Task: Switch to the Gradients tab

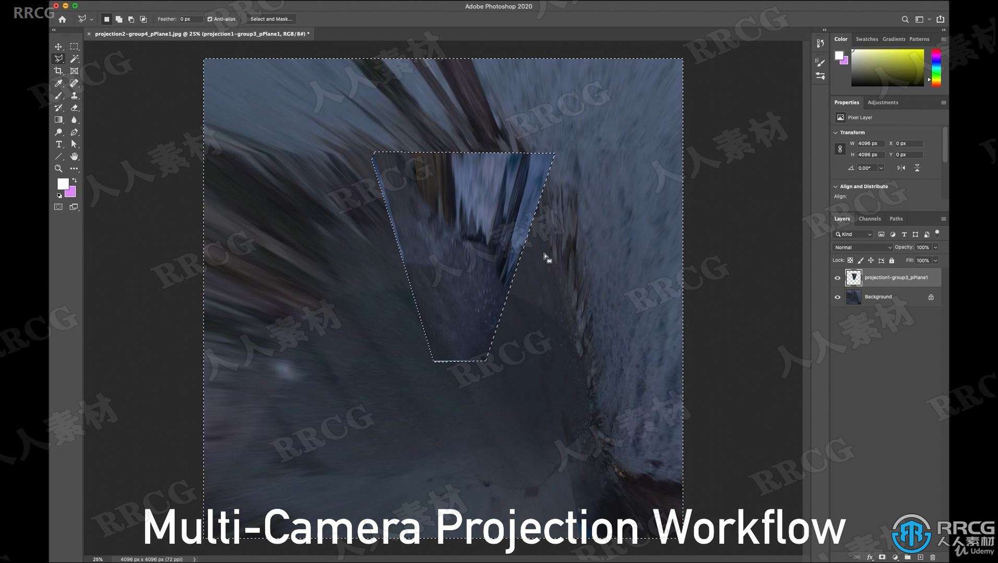Action: click(x=894, y=39)
